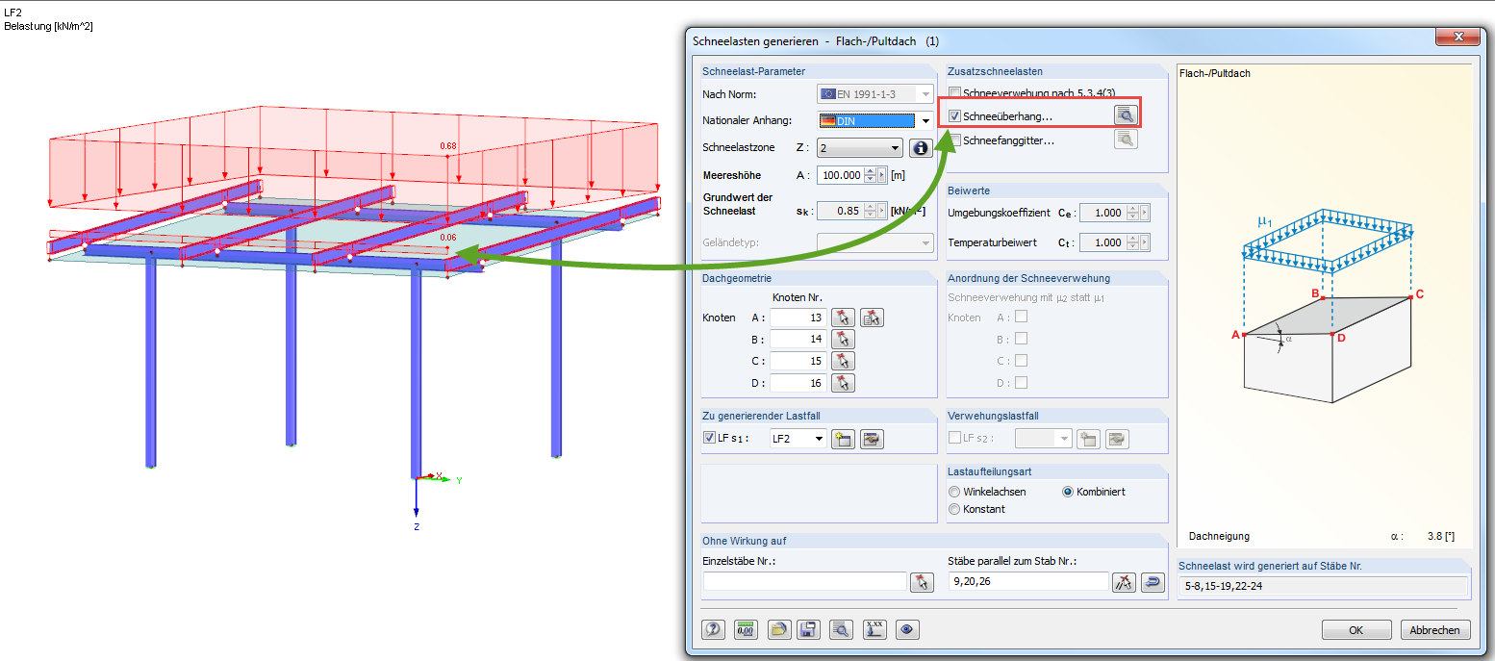Click 0.68 load value in model view

(448, 146)
